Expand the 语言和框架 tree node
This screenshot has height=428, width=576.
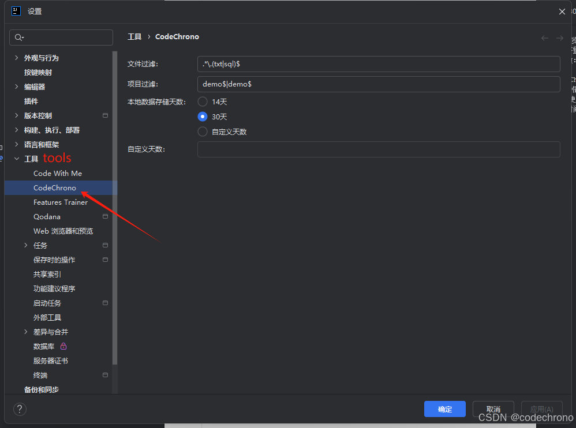pyautogui.click(x=17, y=144)
